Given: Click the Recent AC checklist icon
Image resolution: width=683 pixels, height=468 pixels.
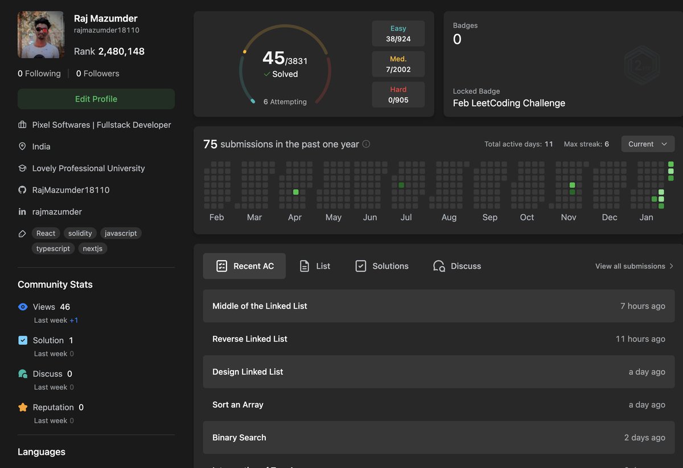Looking at the screenshot, I should tap(222, 266).
